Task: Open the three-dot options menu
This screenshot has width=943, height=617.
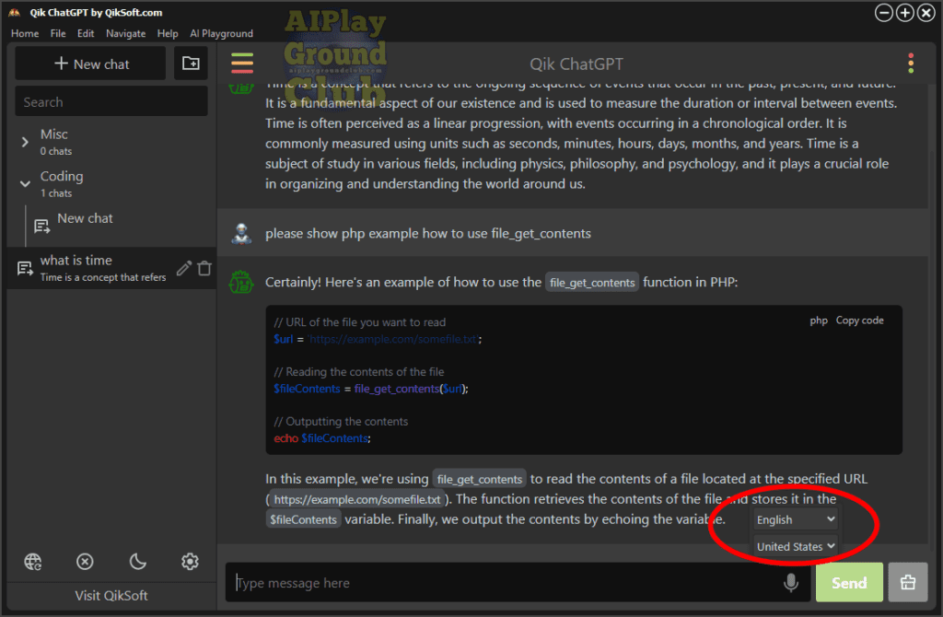Action: coord(911,64)
